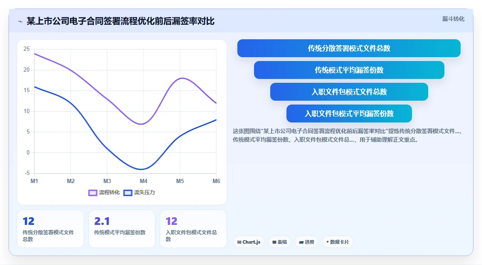Click the M4 x-axis label
The height and width of the screenshot is (265, 482).
(x=143, y=181)
